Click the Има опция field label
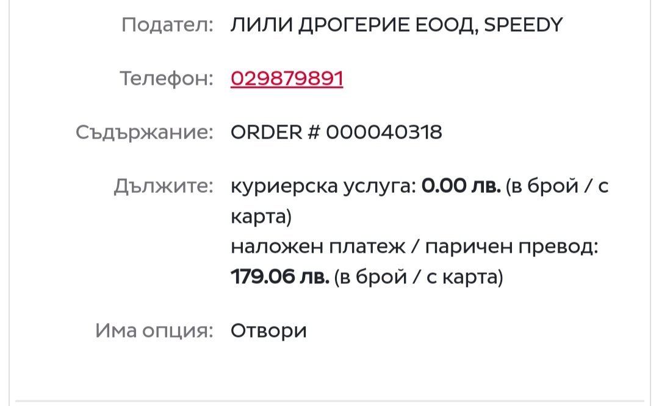The width and height of the screenshot is (659, 406). 154,331
